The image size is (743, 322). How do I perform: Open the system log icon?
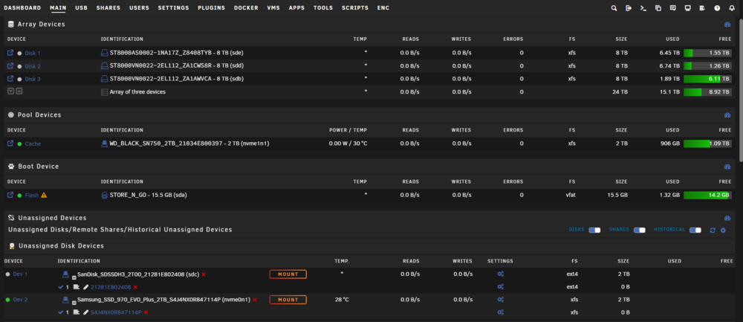(x=702, y=8)
